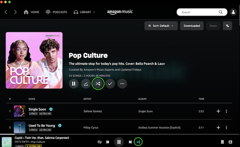Open the play queue icon
The width and height of the screenshot is (240, 147).
(230, 142)
